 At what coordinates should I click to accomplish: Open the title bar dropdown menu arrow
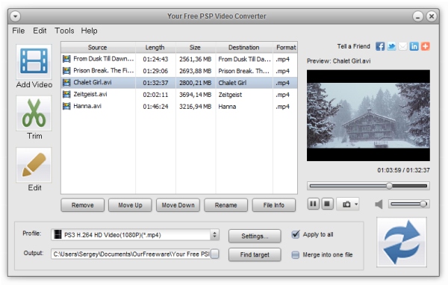click(15, 16)
